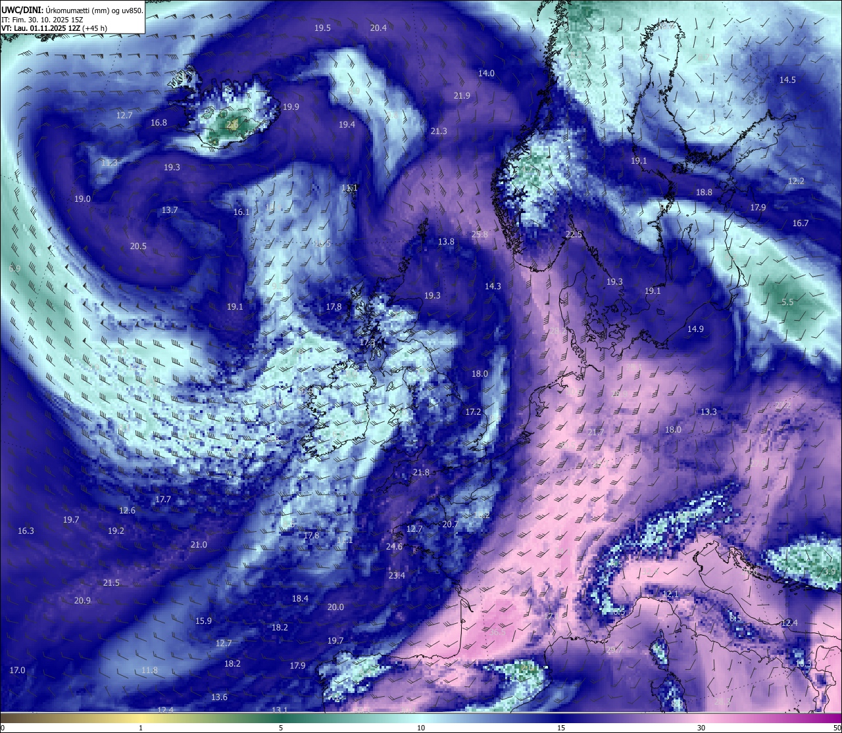Click the 20.5 value on the map

tap(138, 247)
